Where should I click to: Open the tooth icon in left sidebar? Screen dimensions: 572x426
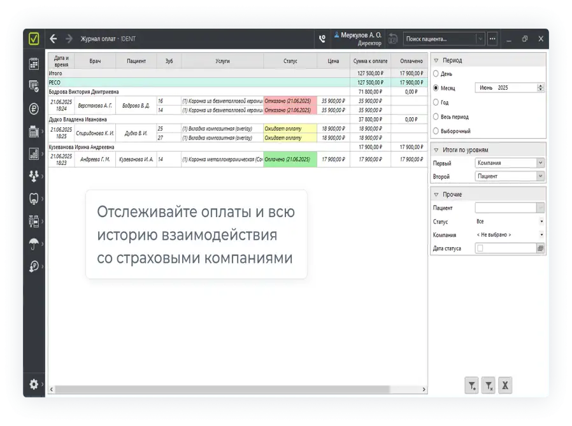coord(34,198)
